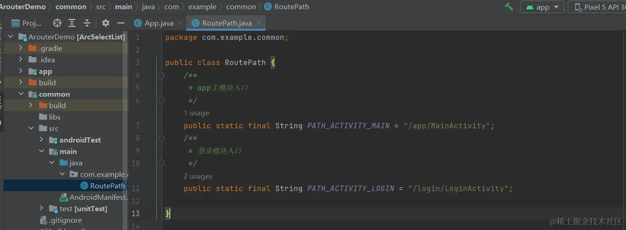Click the src breadcrumb
Screen dimensions: 626x230
coord(101,7)
